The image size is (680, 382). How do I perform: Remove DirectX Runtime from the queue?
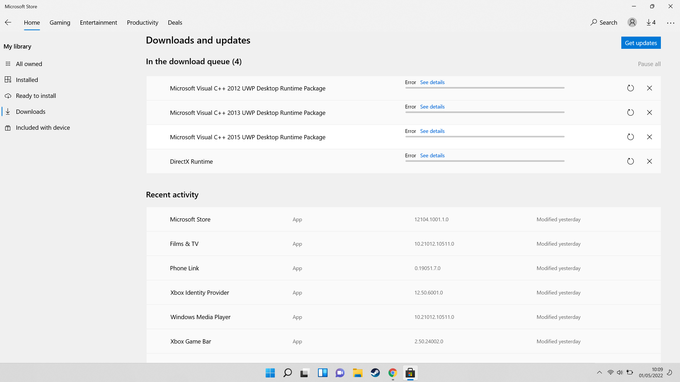(649, 161)
